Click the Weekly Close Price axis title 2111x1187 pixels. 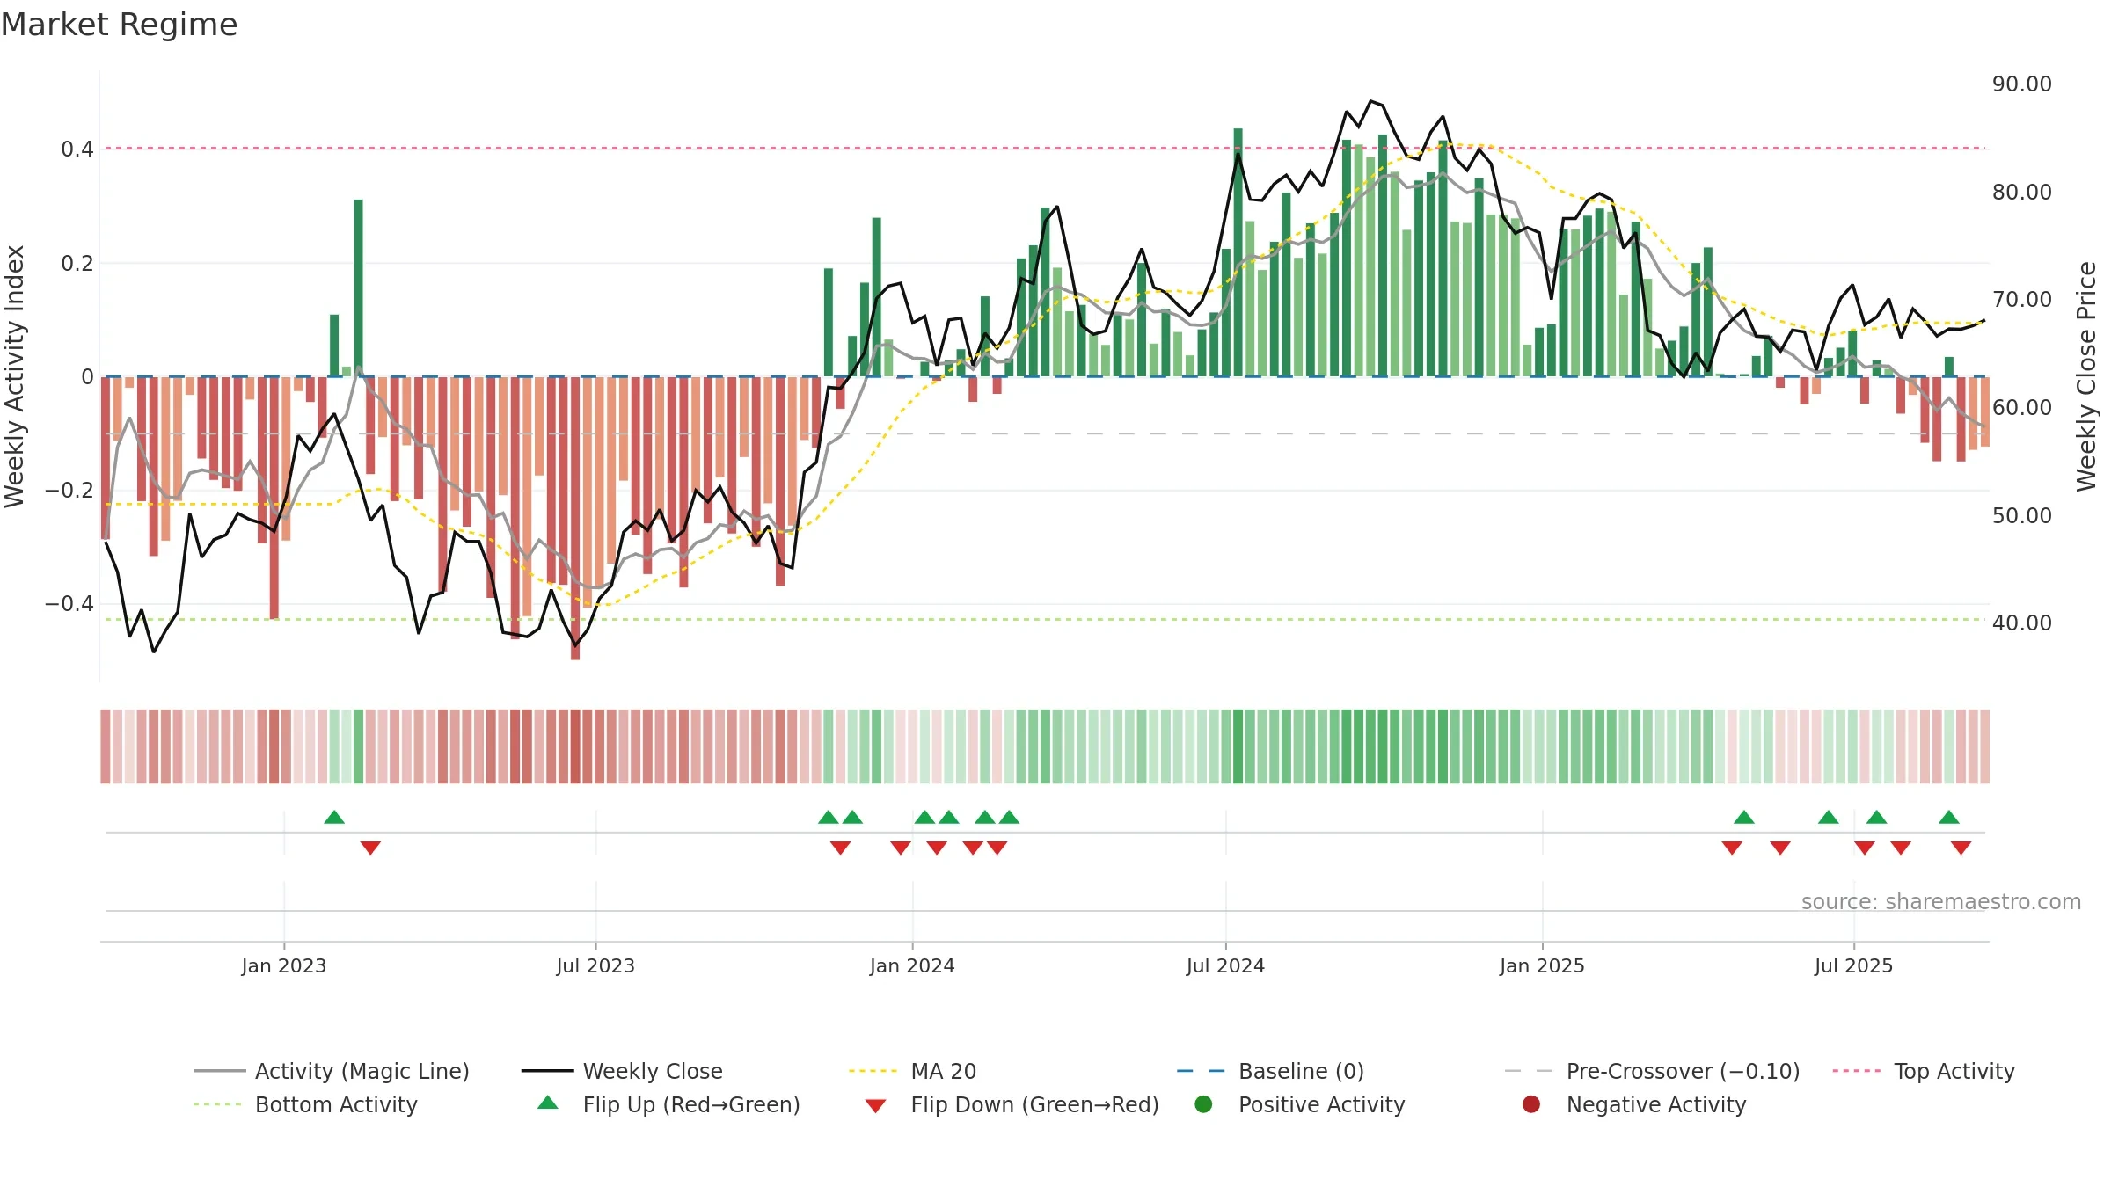tap(2086, 376)
